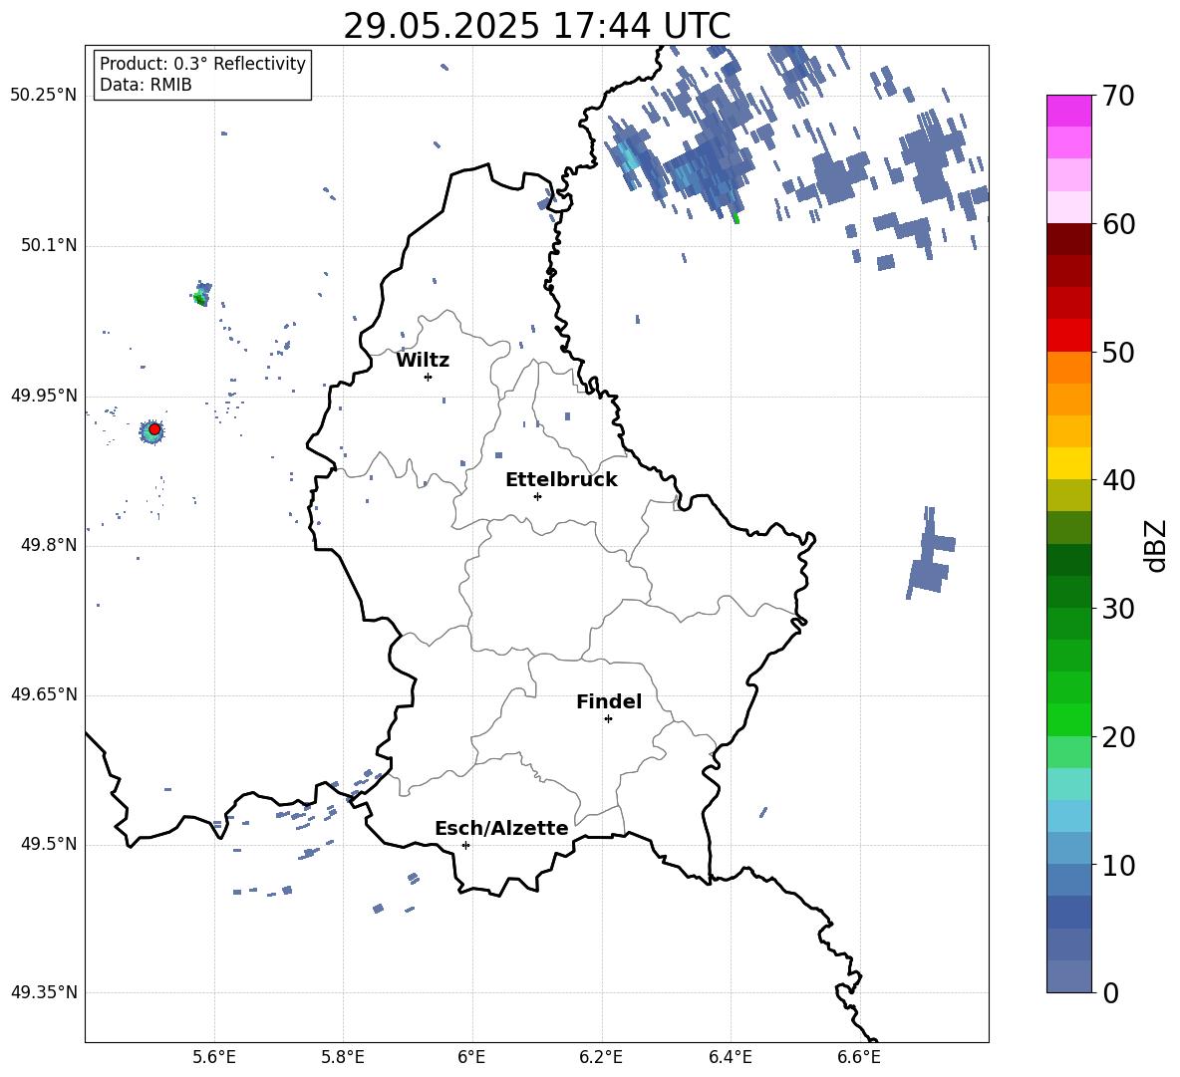Click the 49.8°N latitude label

pos(49,545)
